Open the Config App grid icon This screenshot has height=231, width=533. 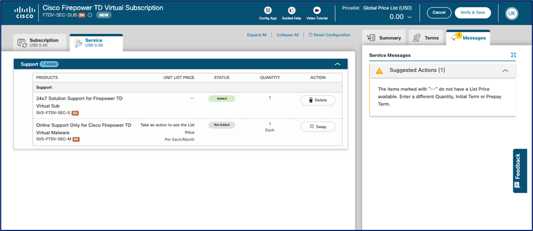pos(268,10)
